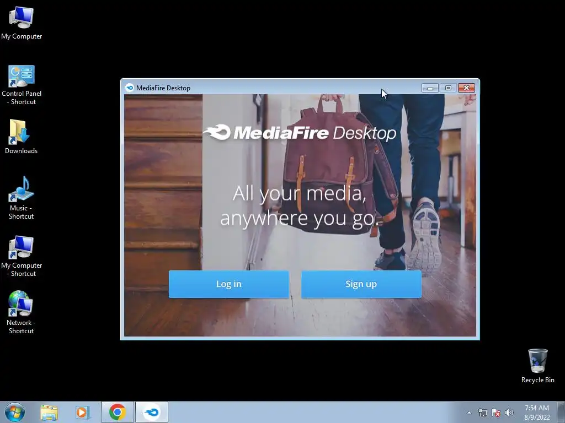The height and width of the screenshot is (423, 565).
Task: Click the Log in button
Action: pyautogui.click(x=229, y=284)
